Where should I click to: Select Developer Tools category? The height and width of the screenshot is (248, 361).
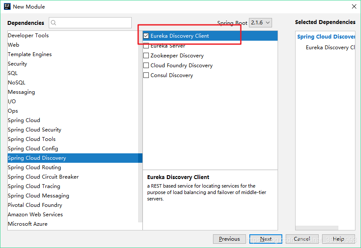tap(73, 36)
